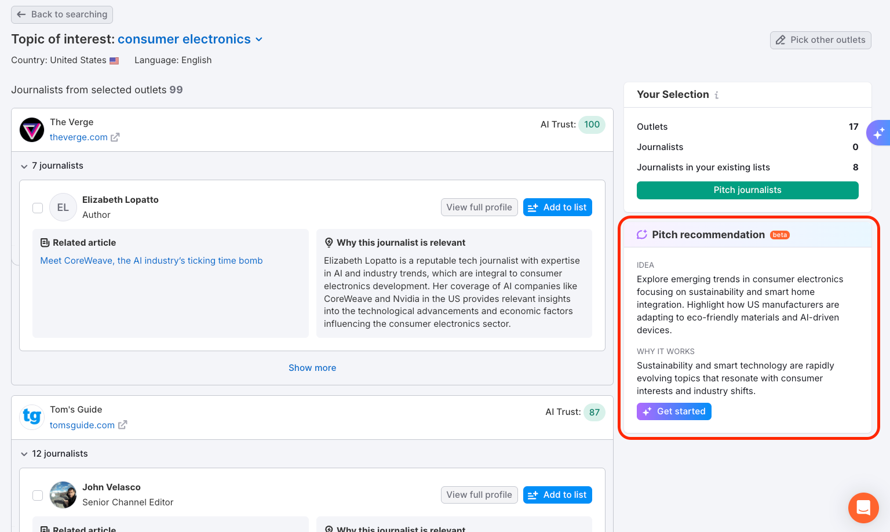Go back to searching
The height and width of the screenshot is (532, 890).
62,14
